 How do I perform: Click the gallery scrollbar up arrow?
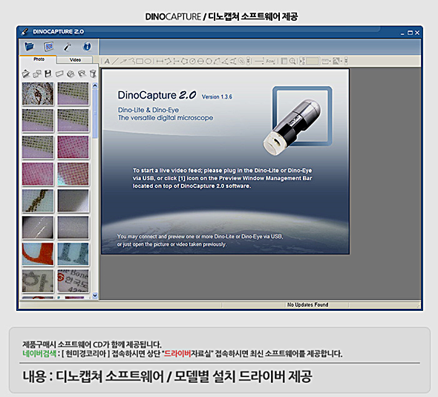point(95,85)
